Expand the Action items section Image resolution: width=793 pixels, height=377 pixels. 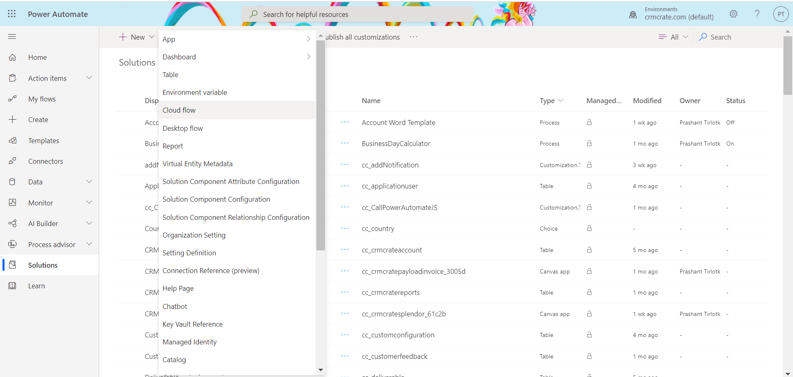(x=89, y=78)
